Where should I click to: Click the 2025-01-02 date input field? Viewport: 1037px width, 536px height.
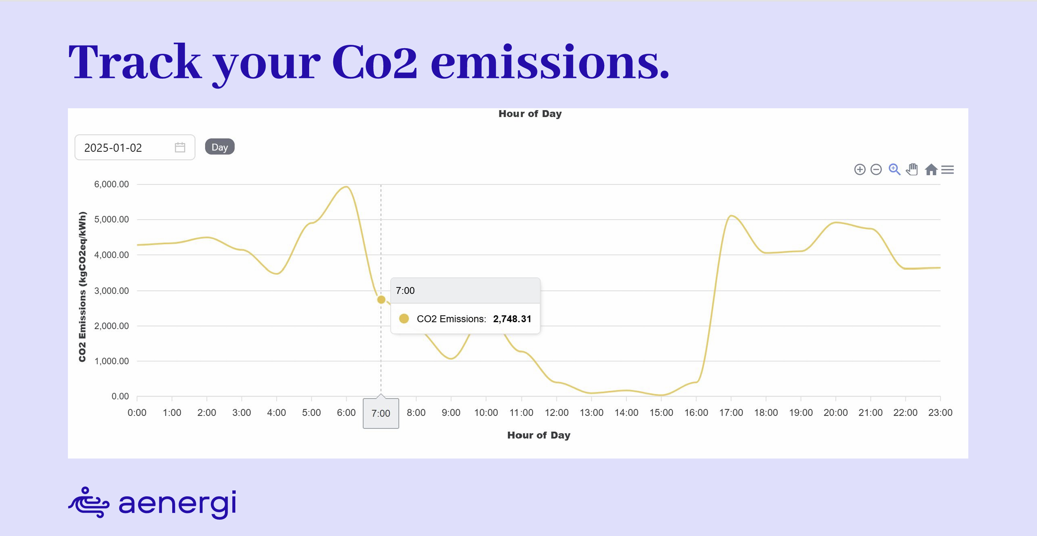click(121, 148)
